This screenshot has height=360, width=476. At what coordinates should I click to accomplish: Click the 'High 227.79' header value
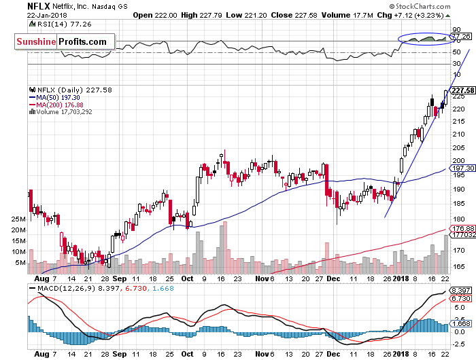(x=201, y=15)
